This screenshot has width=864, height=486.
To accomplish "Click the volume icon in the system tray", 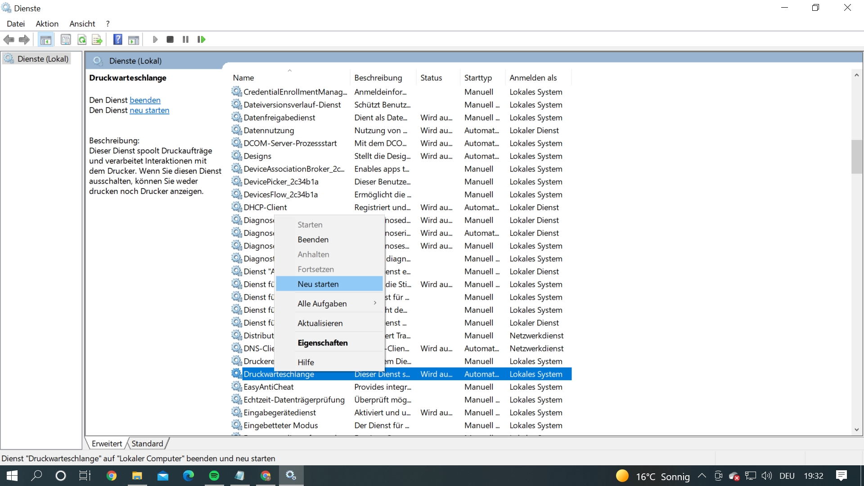I will coord(767,476).
